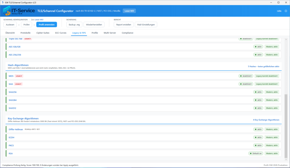Click Profil: ISW 2026 Produktion in status bar
The width and height of the screenshot is (290, 168).
click(x=276, y=165)
